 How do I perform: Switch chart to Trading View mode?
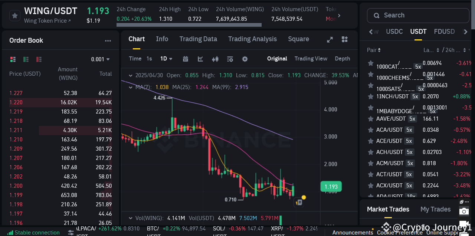pos(311,58)
